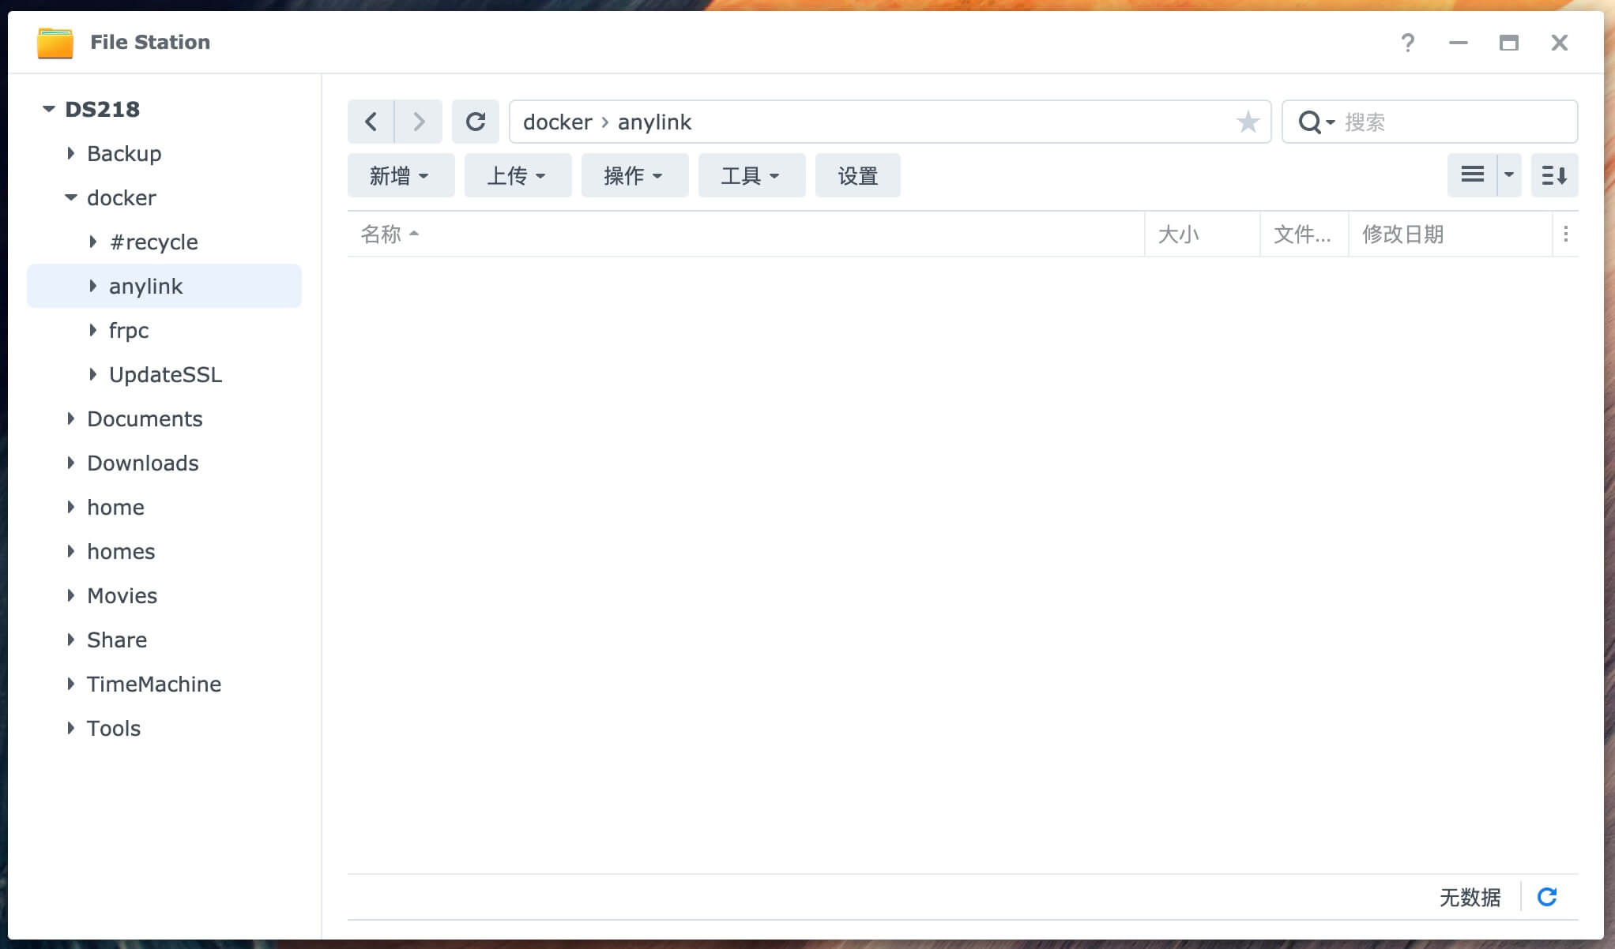
Task: Click the forward navigation arrow
Action: 419,122
